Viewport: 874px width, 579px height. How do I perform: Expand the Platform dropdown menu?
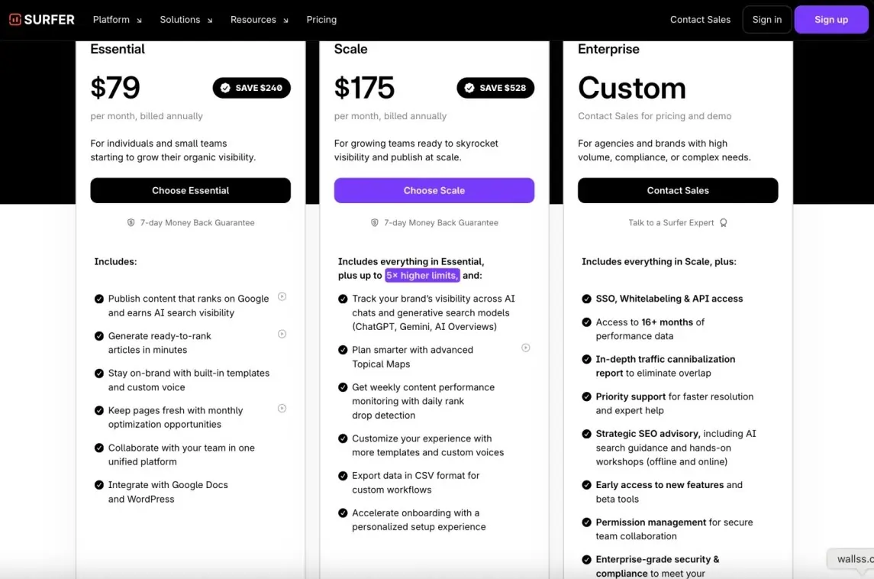tap(117, 20)
